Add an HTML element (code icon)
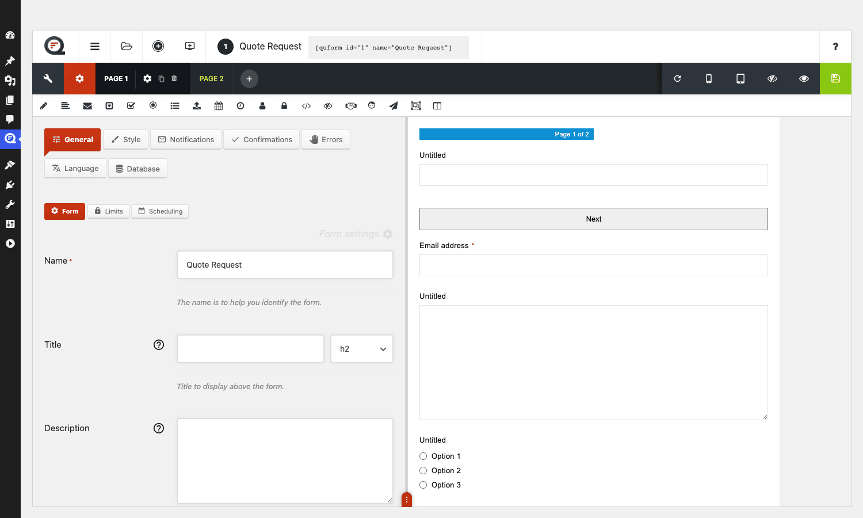863x518 pixels. (306, 106)
